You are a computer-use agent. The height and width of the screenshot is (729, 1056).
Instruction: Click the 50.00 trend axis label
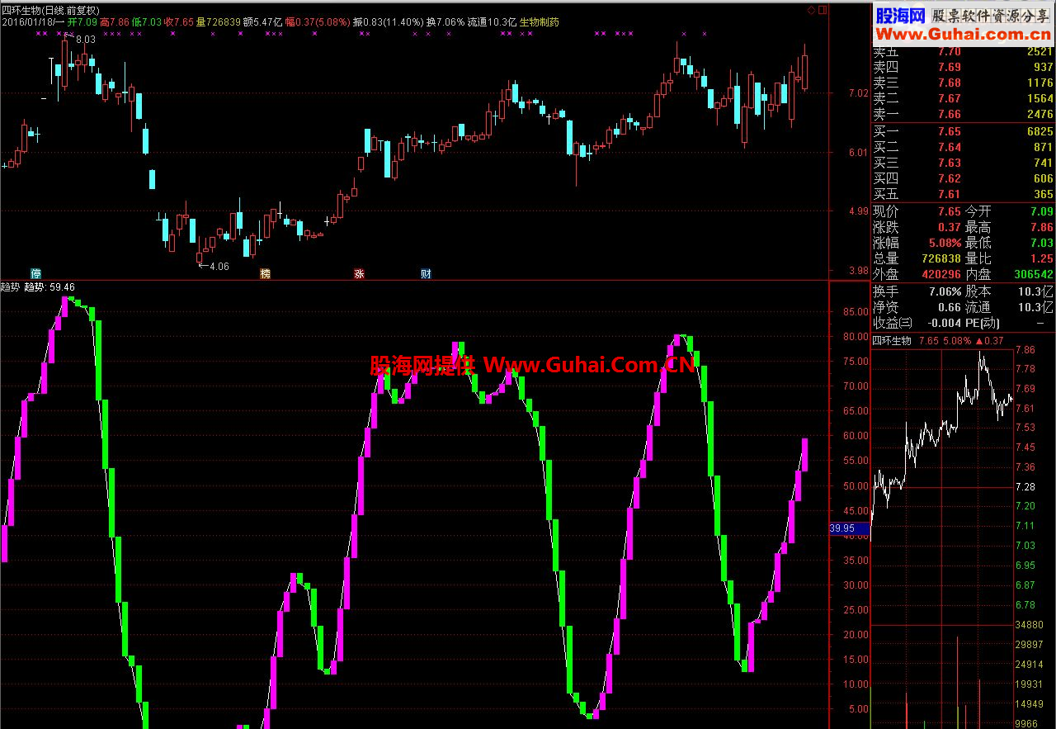coord(856,485)
